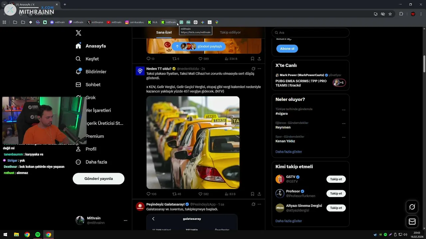Viewport: 426px width, 239px height.
Task: Repost the top post with 6 reposts
Action: [176, 59]
